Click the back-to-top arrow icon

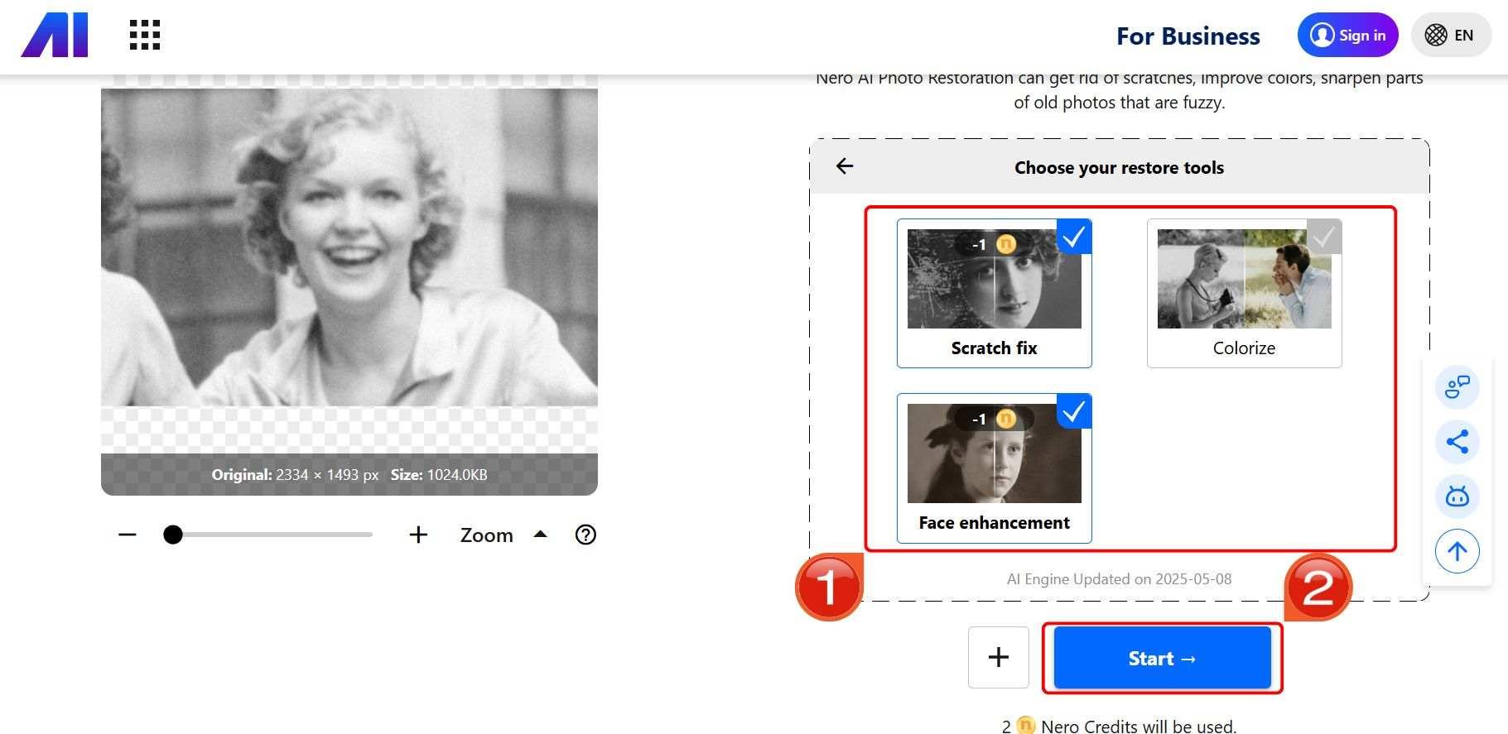1457,551
